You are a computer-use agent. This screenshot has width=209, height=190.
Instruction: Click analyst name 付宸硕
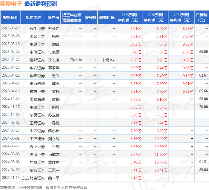pyautogui.click(x=54, y=52)
